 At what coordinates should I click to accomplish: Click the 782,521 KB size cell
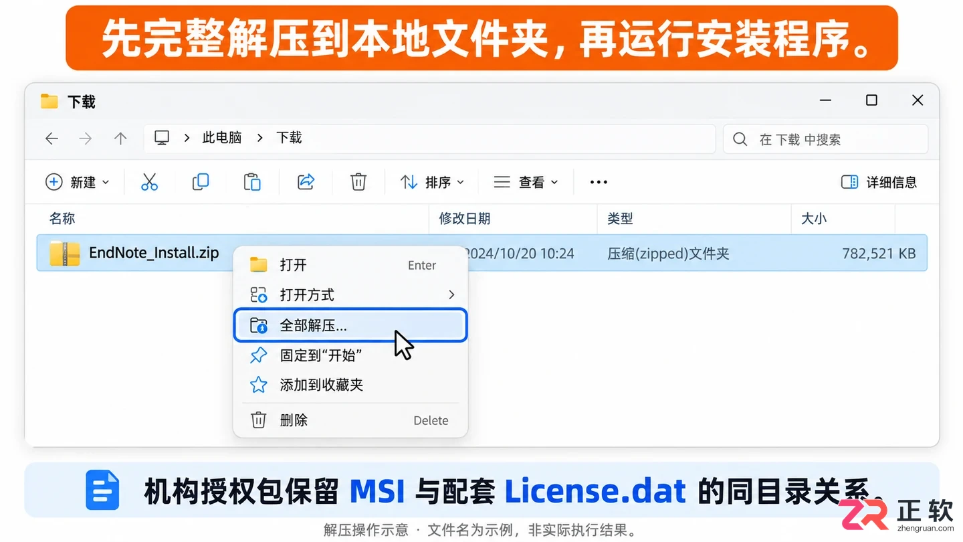click(879, 254)
